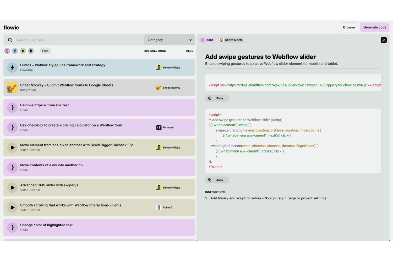Open the Category dropdown
The height and width of the screenshot is (262, 393).
[170, 40]
